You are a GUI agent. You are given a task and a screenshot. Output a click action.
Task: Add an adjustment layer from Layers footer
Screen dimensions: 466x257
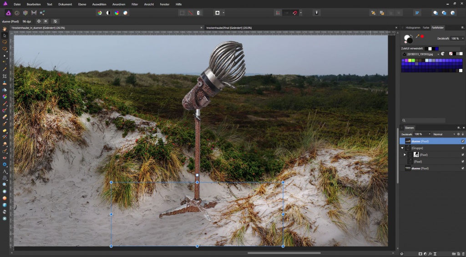[425, 254]
